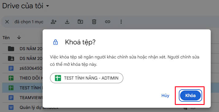
Task: Click the Khoá tệp? dialog title
Action: (x=80, y=42)
